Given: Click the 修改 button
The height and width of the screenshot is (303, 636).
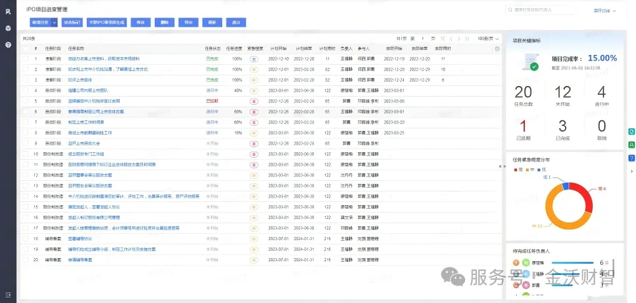Looking at the screenshot, I should click(141, 22).
